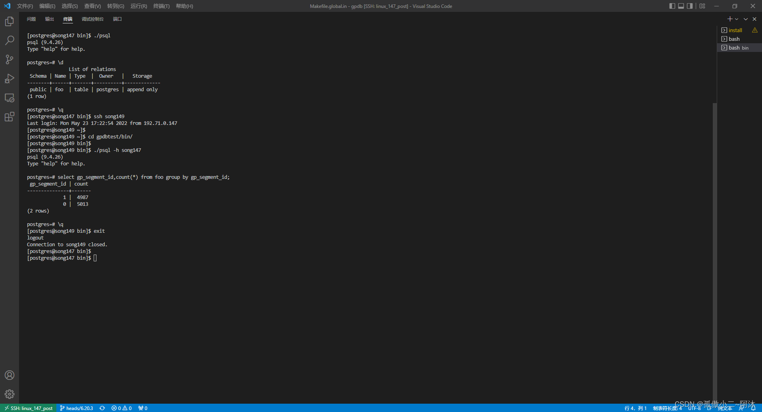Open the Remote Explorer view

point(10,98)
